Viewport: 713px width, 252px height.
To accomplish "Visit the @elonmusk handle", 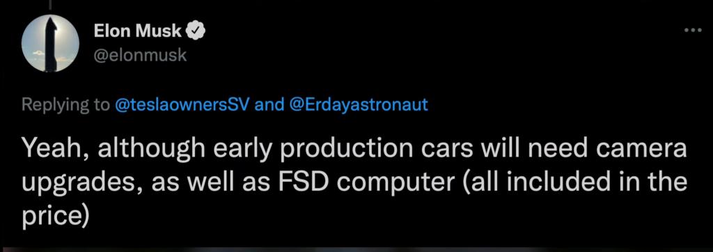I will pos(139,55).
